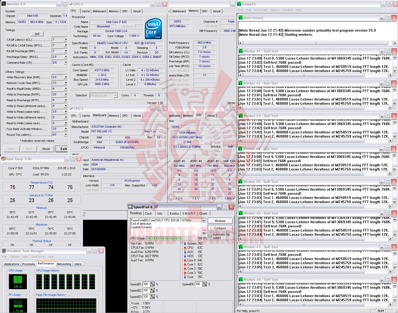Toggle the Automatic fan speed checkbox
398x313 pixels.
pyautogui.click(x=210, y=236)
